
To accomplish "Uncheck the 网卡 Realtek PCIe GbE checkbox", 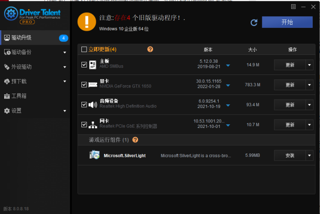I will click(84, 125).
